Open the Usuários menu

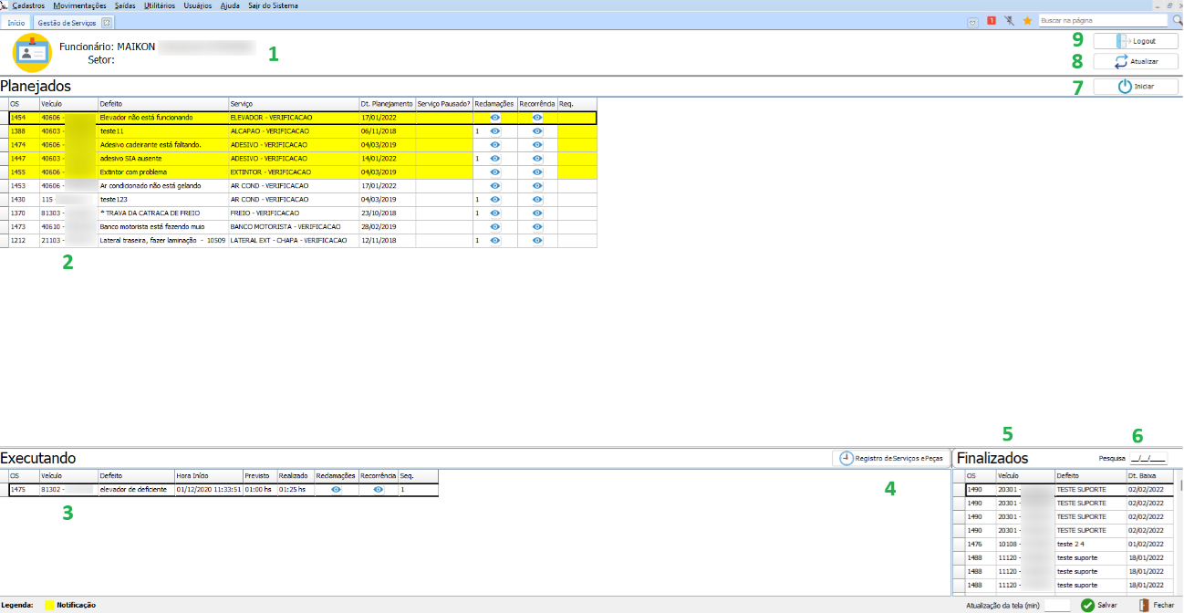coord(196,5)
